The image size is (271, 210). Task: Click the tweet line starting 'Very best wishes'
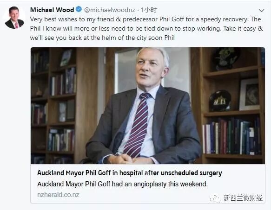click(x=145, y=19)
